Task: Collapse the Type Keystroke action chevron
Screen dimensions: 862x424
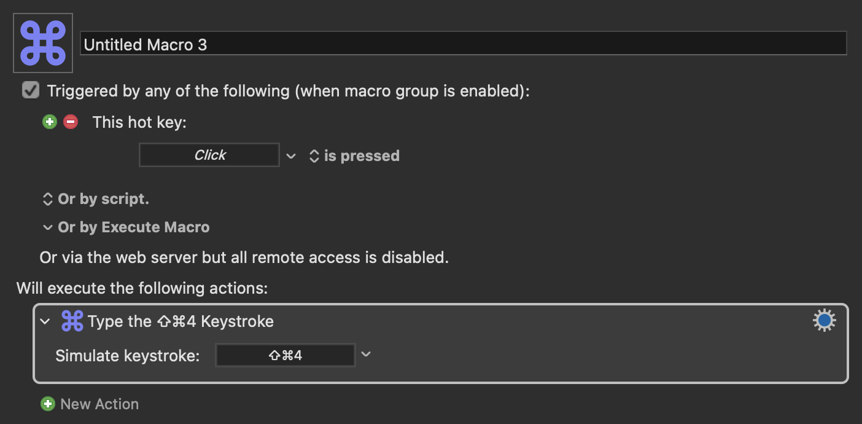Action: point(45,321)
